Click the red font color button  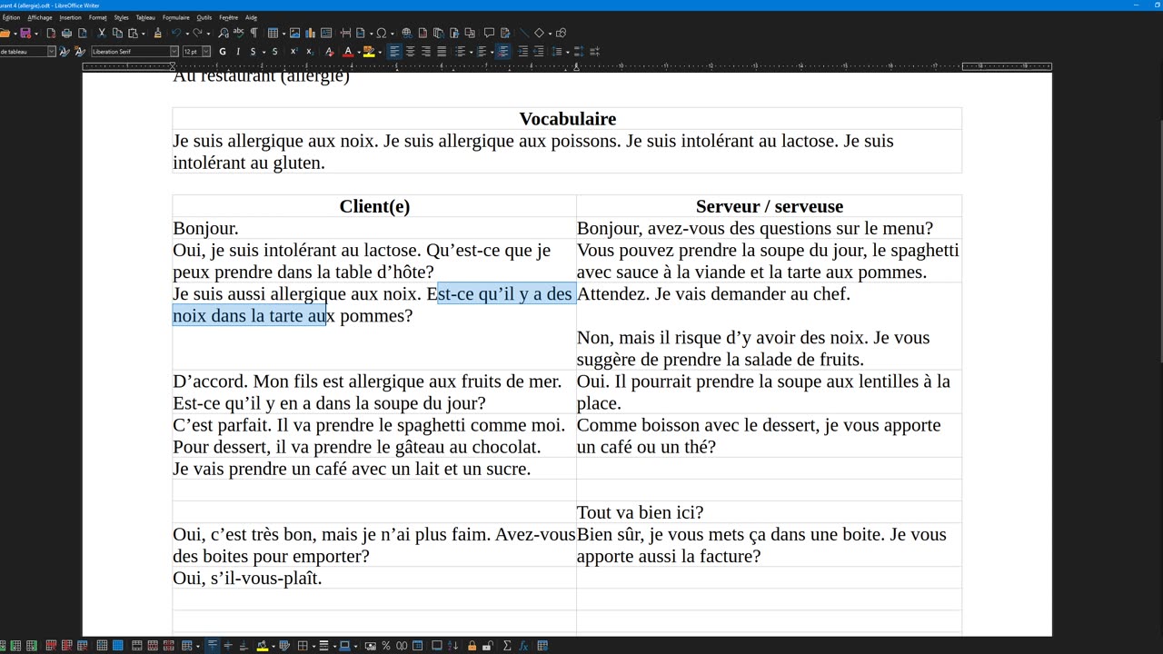point(347,52)
